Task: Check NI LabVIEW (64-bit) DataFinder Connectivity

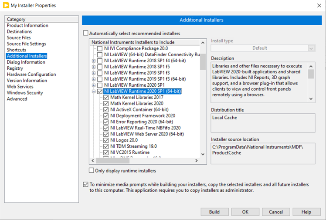Action: 100,54
